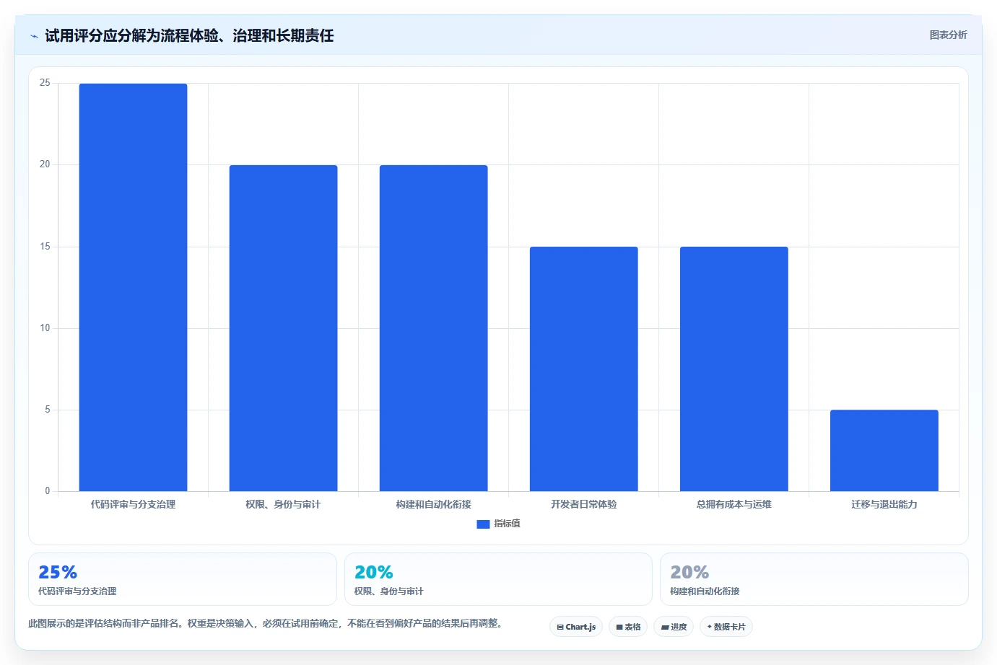Click the title 试用评分应分解为流程体验、治理和长期责任
997x665 pixels.
189,35
